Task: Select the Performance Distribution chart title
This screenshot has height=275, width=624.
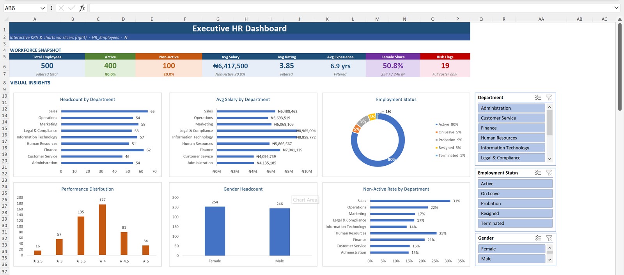Action: tap(87, 189)
